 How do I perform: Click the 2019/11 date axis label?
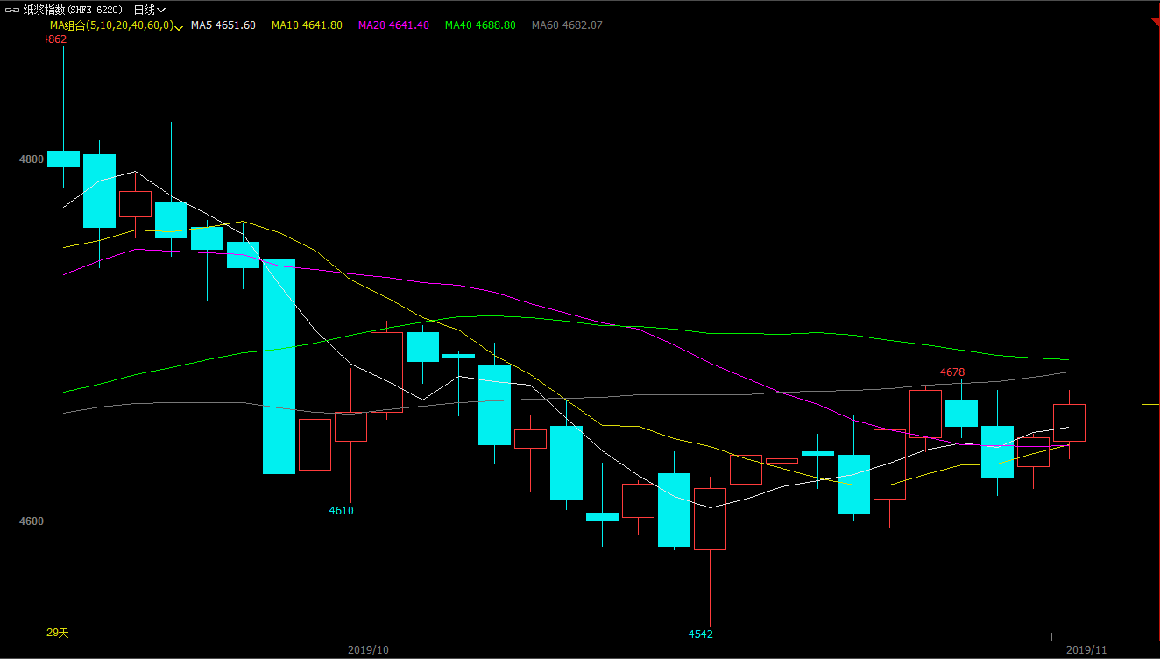[x=1086, y=650]
